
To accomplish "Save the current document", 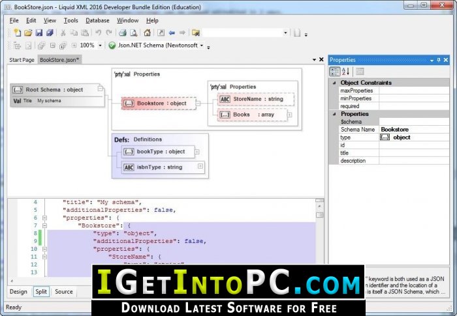I will click(39, 33).
